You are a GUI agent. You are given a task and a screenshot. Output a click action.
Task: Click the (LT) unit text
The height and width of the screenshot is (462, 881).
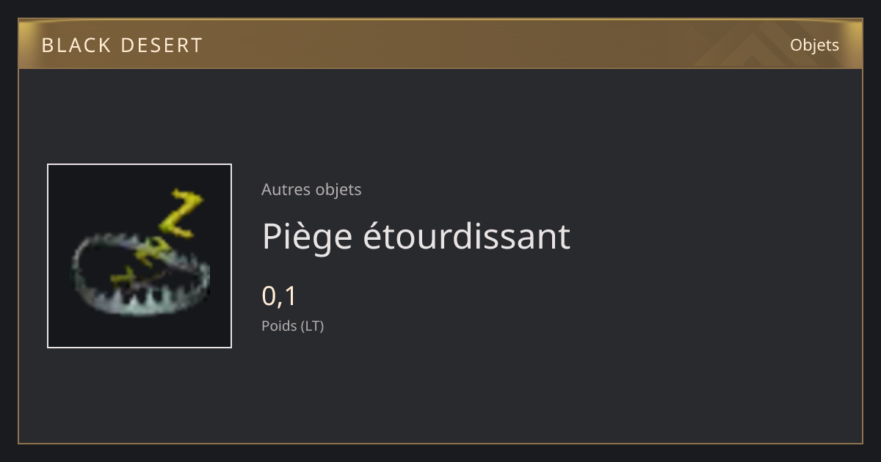312,326
